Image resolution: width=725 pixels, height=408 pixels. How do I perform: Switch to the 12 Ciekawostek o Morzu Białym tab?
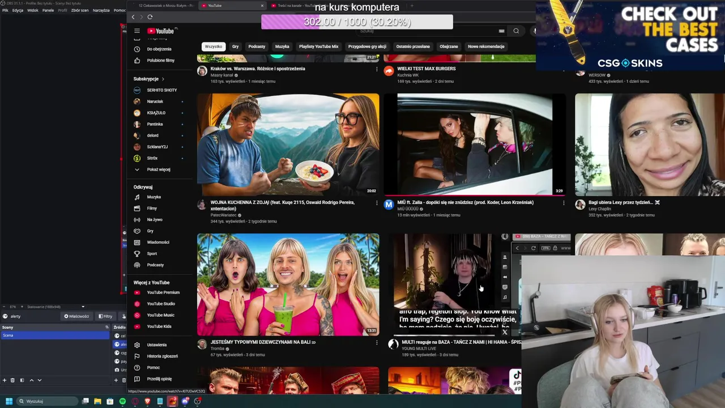coord(164,6)
